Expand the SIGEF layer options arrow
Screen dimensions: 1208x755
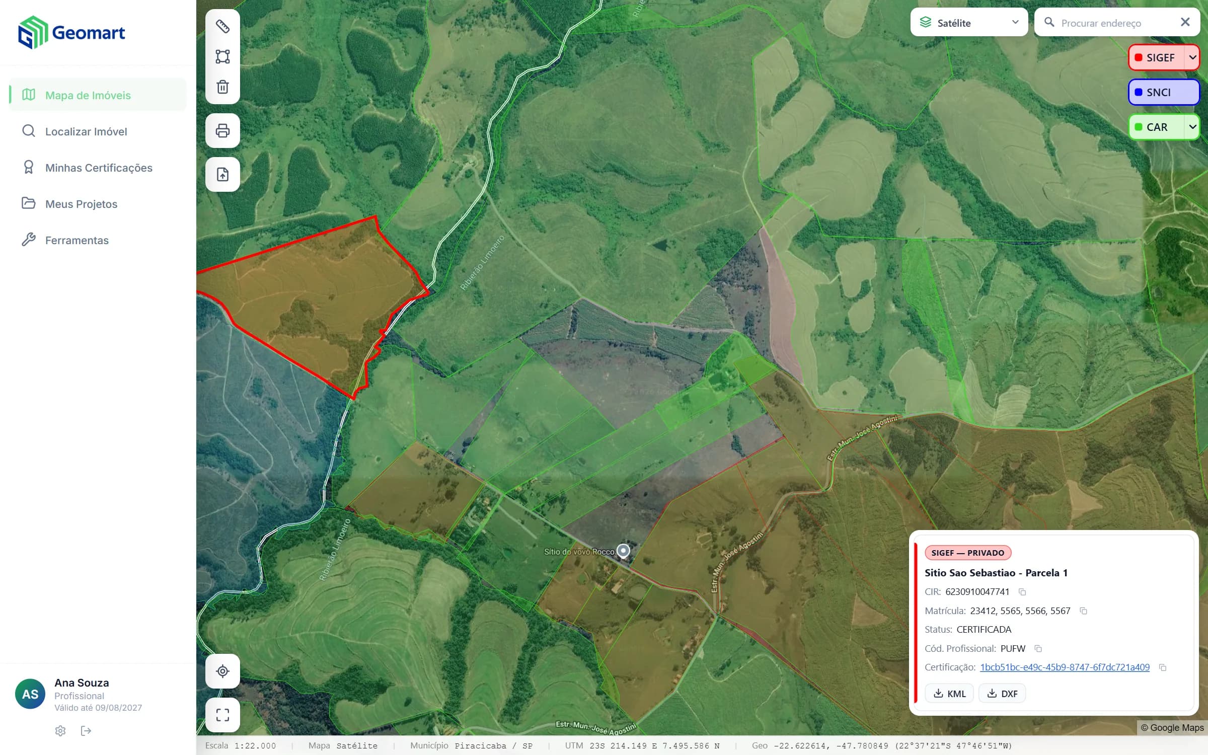point(1192,57)
